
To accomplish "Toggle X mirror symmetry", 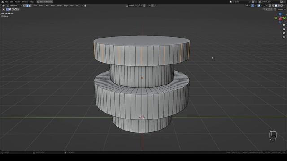I will [x=267, y=9].
